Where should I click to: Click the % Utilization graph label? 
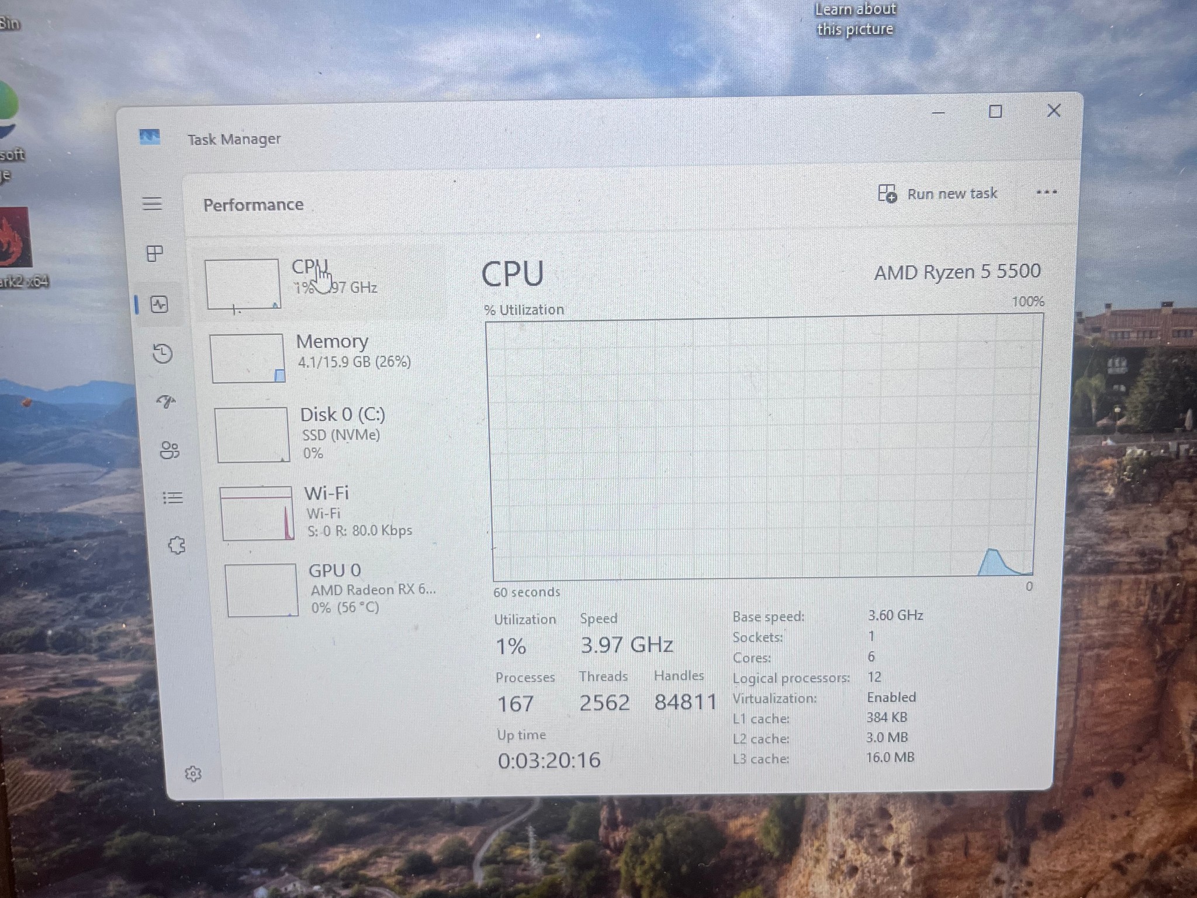pyautogui.click(x=524, y=310)
